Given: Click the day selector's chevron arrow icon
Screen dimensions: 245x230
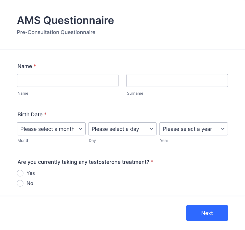Looking at the screenshot, I should (151, 129).
